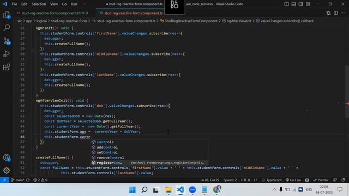
Task: Show more menu items via the ellipsis
Action: click(85, 4)
